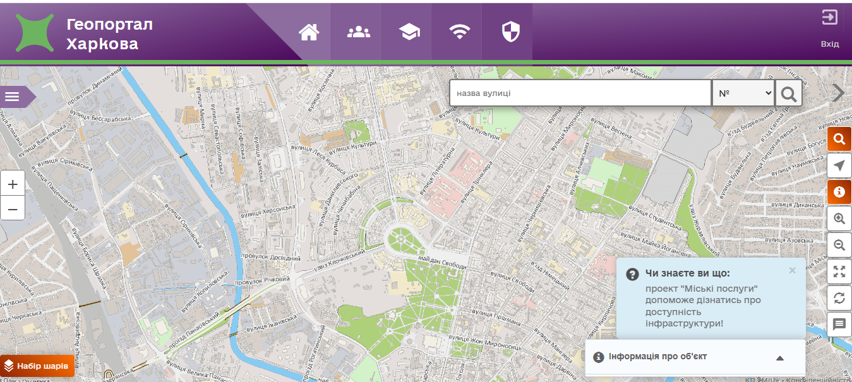This screenshot has height=382, width=852.
Task: Open the hamburger side menu
Action: [13, 97]
